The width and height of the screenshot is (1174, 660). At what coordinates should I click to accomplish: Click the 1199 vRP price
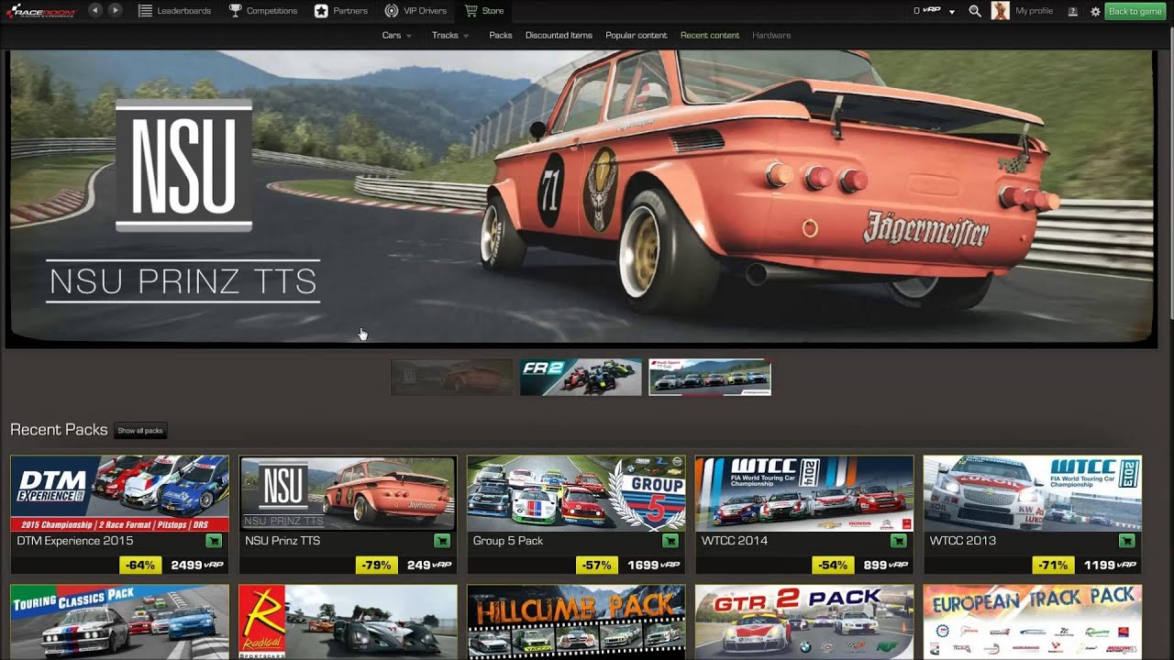click(1111, 565)
